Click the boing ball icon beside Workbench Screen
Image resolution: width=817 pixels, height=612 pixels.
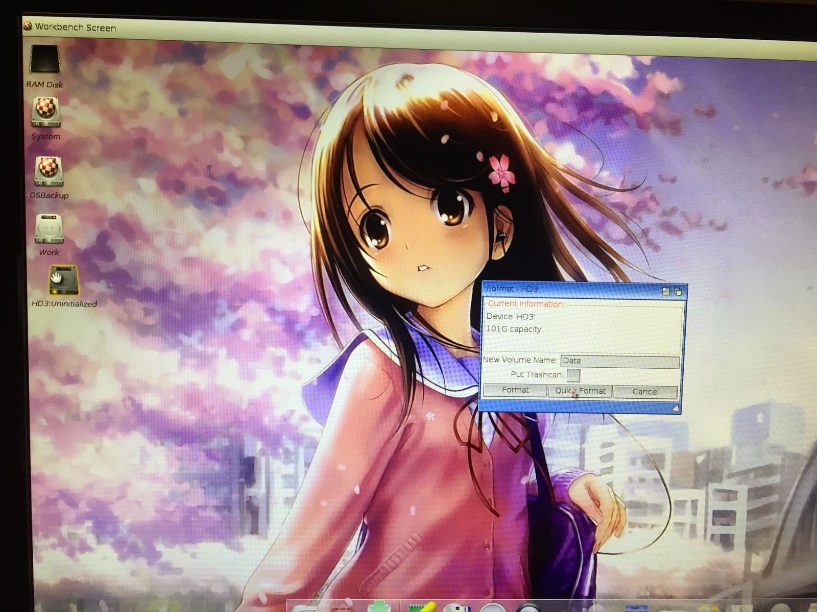tap(28, 25)
